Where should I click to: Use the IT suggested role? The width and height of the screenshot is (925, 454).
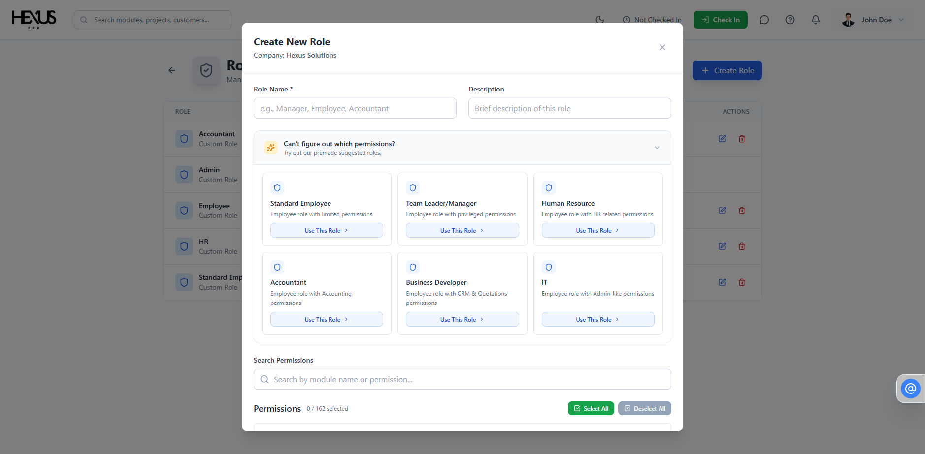pyautogui.click(x=598, y=319)
